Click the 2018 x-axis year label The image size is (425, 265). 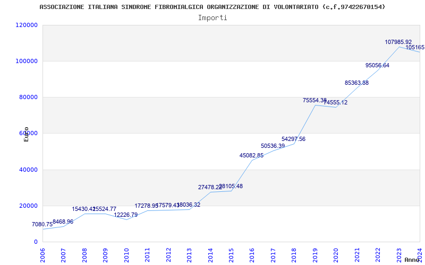coord(294,255)
